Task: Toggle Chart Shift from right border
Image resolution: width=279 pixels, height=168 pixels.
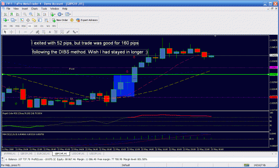Action: [x=45, y=14]
